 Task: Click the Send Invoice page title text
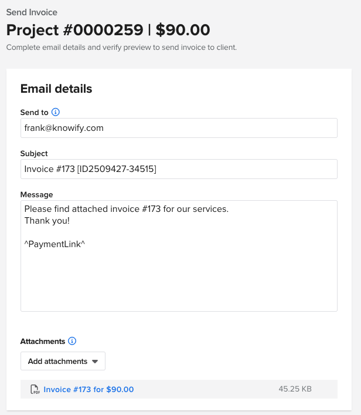32,12
